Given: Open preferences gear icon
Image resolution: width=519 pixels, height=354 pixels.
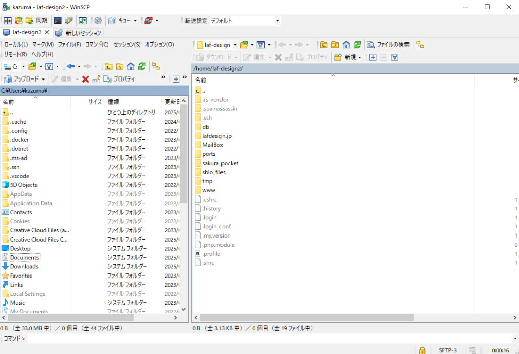Looking at the screenshot, I should click(x=98, y=21).
